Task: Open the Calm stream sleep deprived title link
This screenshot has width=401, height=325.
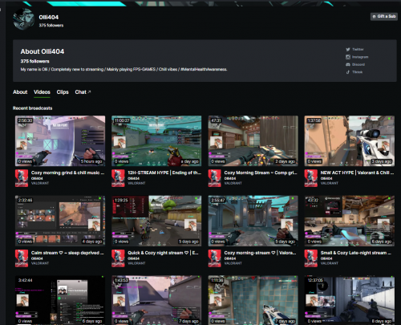Action: pyautogui.click(x=67, y=253)
